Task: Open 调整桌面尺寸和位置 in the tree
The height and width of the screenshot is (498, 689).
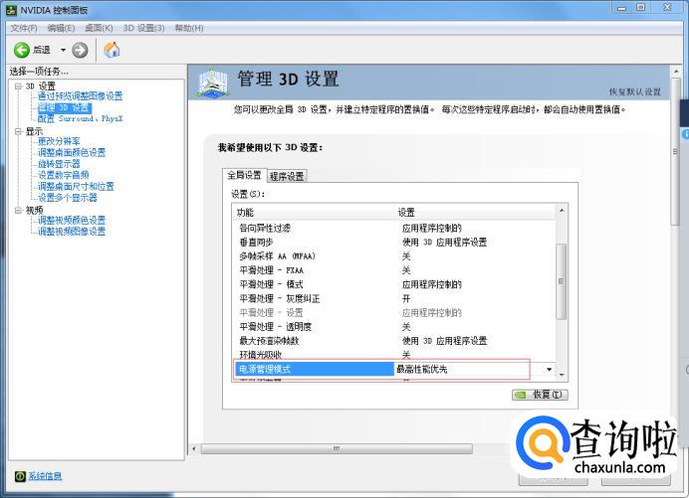Action: pyautogui.click(x=76, y=187)
